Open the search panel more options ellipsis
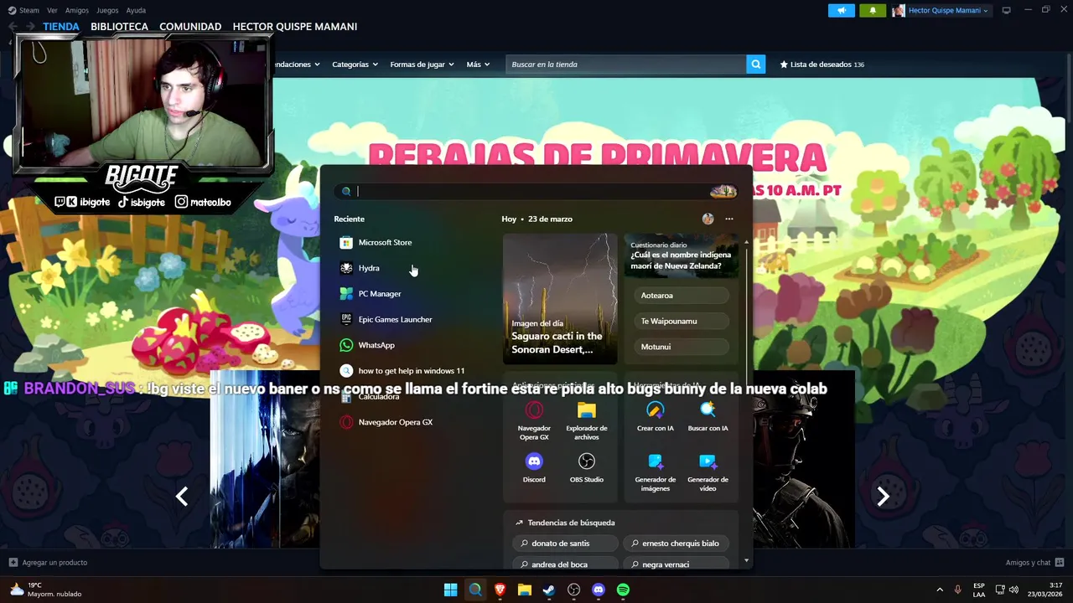The height and width of the screenshot is (603, 1073). [x=728, y=219]
